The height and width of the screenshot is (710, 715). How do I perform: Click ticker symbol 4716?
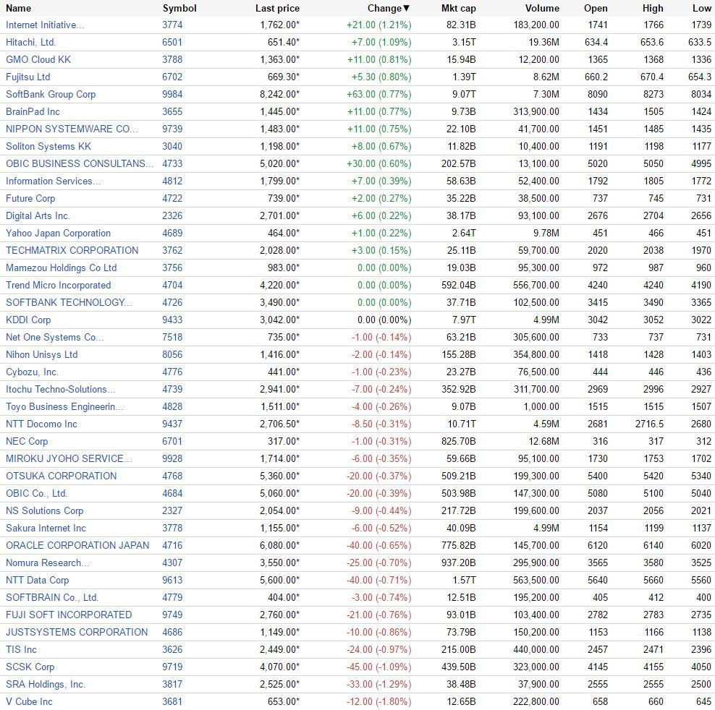(x=172, y=545)
